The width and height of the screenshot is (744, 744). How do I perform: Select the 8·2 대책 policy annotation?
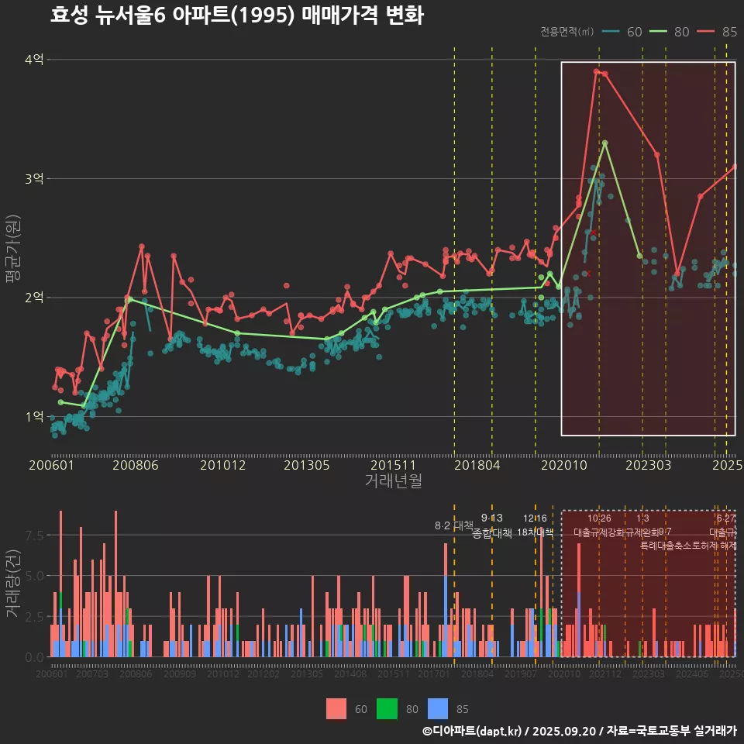(453, 525)
